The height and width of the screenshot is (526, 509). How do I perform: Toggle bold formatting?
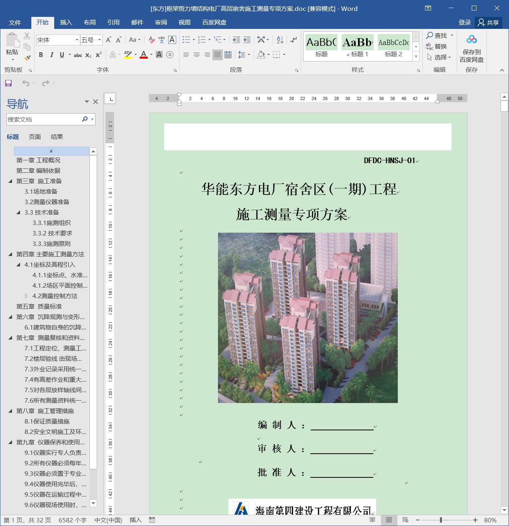coord(41,55)
